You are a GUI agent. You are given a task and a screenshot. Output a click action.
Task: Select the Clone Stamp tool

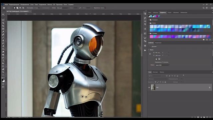point(3,40)
